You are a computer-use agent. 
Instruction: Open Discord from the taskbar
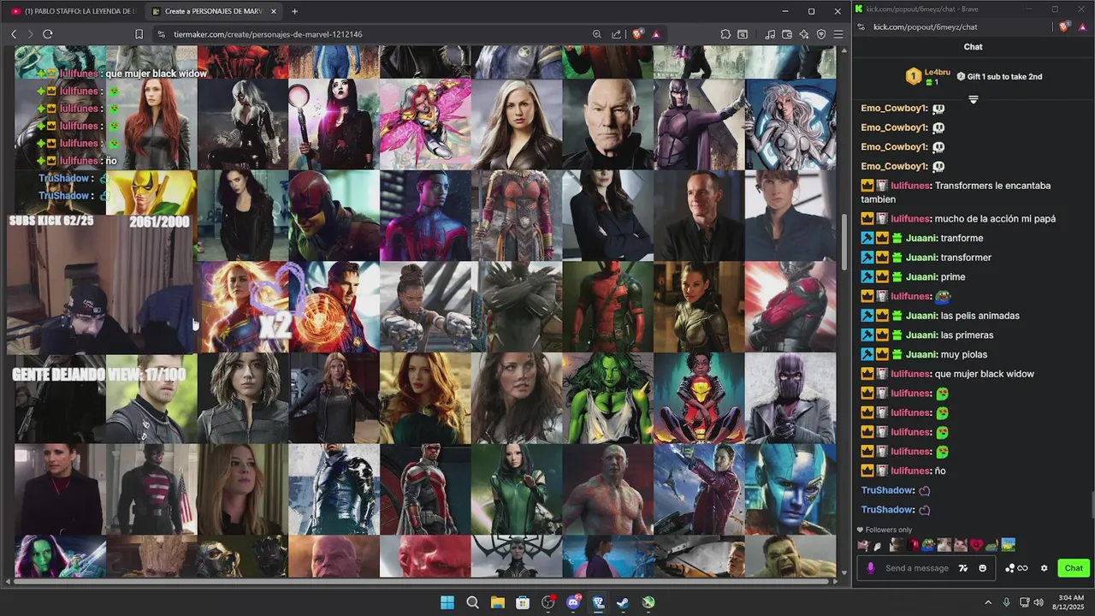coord(573,602)
